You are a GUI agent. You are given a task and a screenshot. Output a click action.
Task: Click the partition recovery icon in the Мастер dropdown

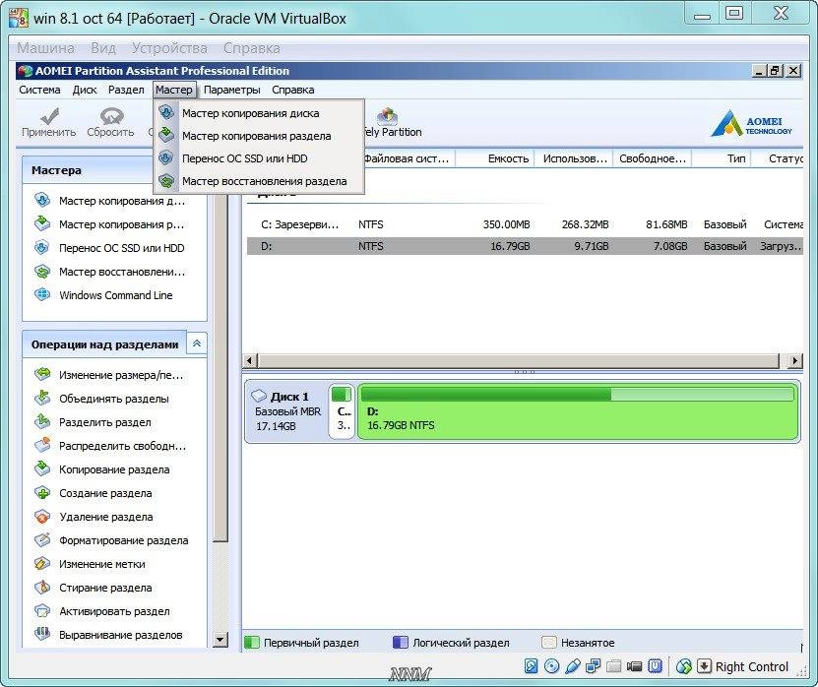[166, 180]
